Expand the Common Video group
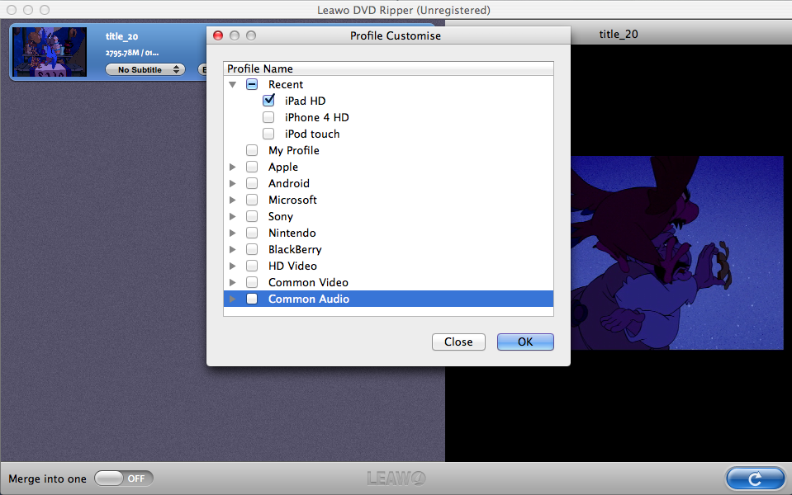 click(x=232, y=283)
